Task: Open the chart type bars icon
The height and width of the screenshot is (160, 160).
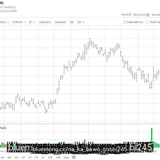Action: (30, 22)
